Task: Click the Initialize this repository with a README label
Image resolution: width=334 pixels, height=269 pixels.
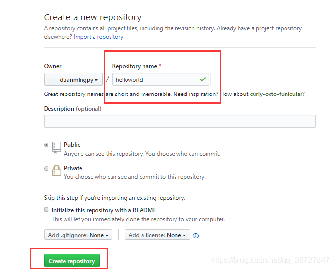Action: click(x=104, y=210)
